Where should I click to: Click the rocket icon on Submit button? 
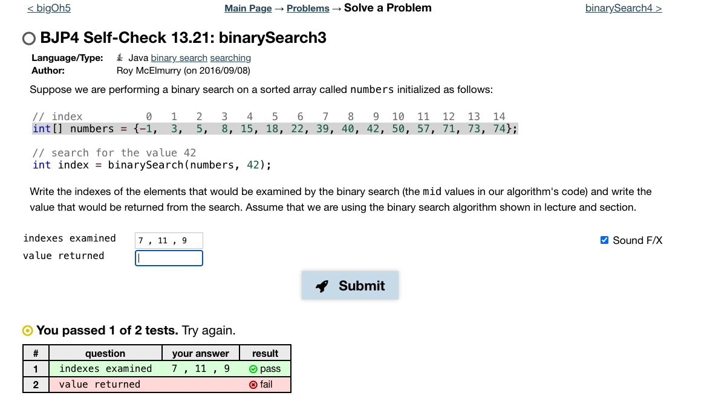tap(323, 285)
